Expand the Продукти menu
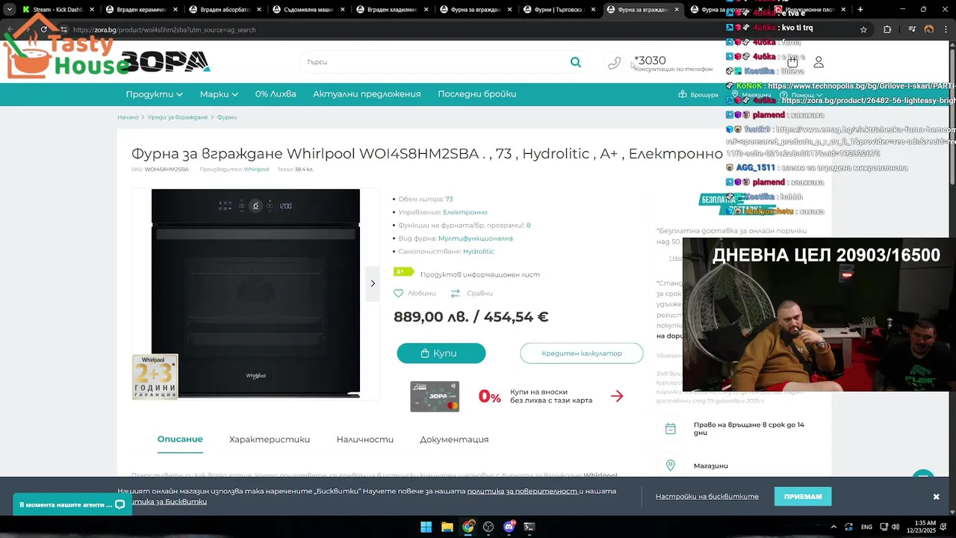Image resolution: width=956 pixels, height=538 pixels. [154, 94]
